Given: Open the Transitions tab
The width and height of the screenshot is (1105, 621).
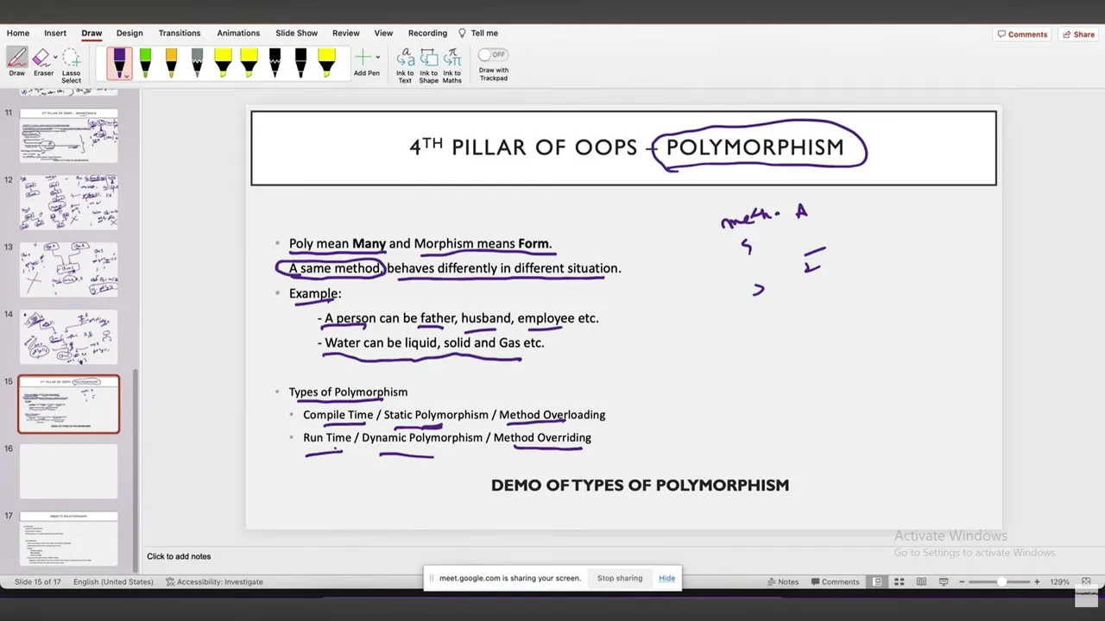Looking at the screenshot, I should pos(180,33).
